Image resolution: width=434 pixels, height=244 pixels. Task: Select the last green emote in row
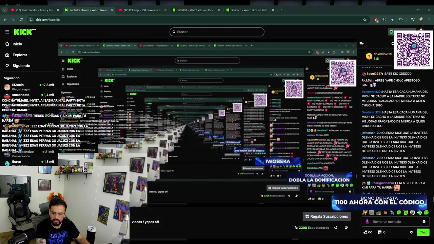[x=426, y=213]
